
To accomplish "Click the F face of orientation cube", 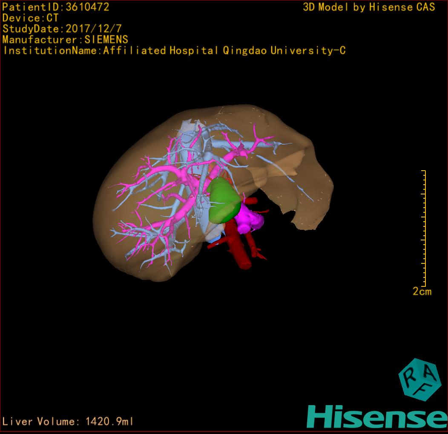I will [x=422, y=390].
